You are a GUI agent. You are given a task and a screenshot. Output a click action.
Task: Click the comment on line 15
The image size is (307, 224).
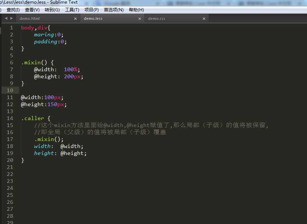pos(151,125)
